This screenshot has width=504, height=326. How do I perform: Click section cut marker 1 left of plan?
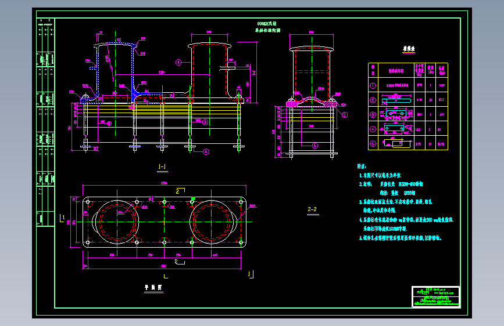[62, 218]
